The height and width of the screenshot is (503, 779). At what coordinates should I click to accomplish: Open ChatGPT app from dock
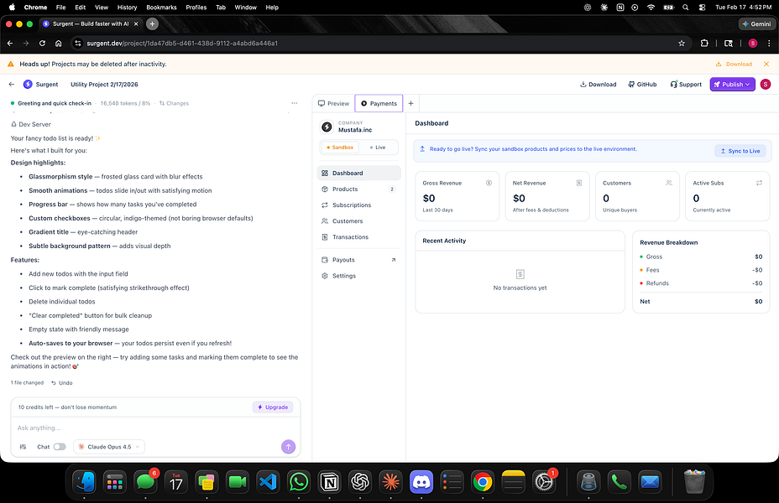(x=360, y=482)
